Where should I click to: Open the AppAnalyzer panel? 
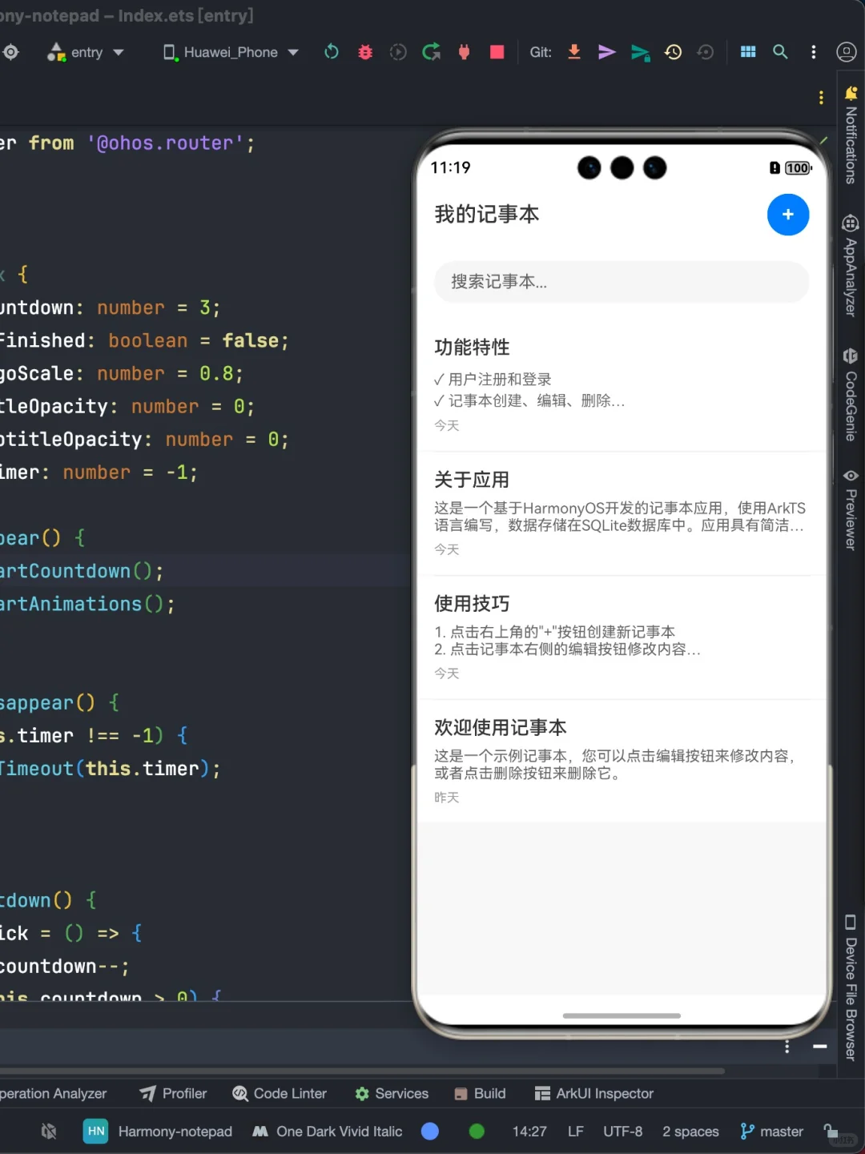[850, 264]
